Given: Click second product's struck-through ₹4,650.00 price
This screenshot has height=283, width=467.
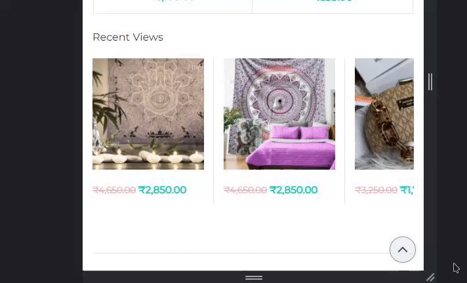Looking at the screenshot, I should 245,190.
